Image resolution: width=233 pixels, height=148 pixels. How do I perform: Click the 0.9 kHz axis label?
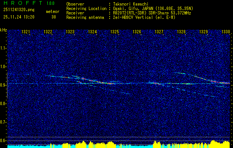click(x=3, y=85)
